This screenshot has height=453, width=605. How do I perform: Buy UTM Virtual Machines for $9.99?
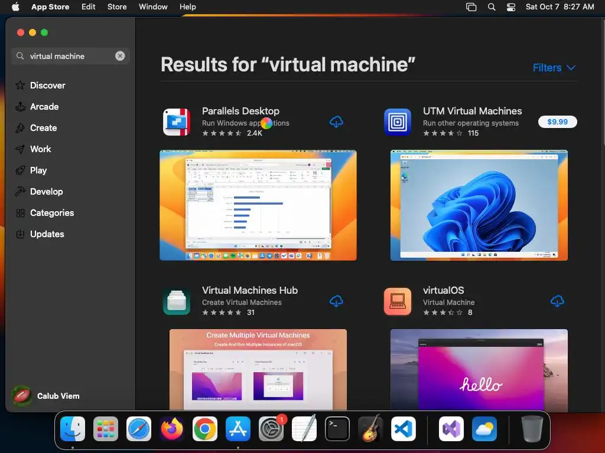[558, 122]
